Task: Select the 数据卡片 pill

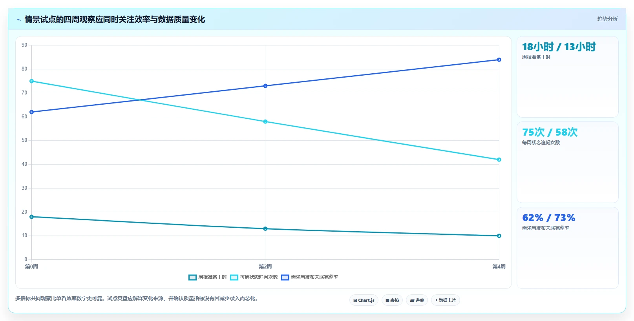Action: (446, 300)
